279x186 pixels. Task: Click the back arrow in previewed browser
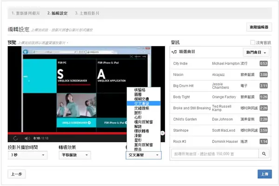pos(26,52)
